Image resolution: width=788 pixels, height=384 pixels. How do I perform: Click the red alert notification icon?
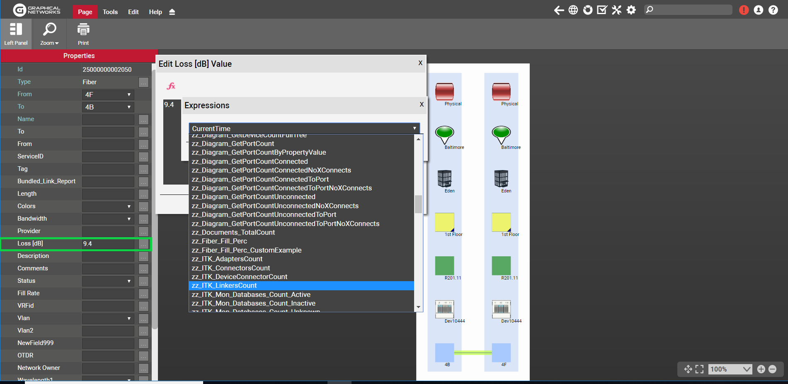[744, 10]
